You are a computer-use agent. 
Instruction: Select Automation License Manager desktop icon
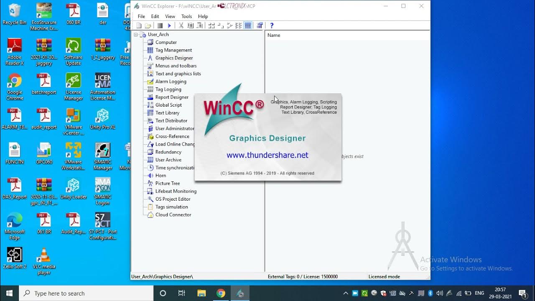pos(102,87)
